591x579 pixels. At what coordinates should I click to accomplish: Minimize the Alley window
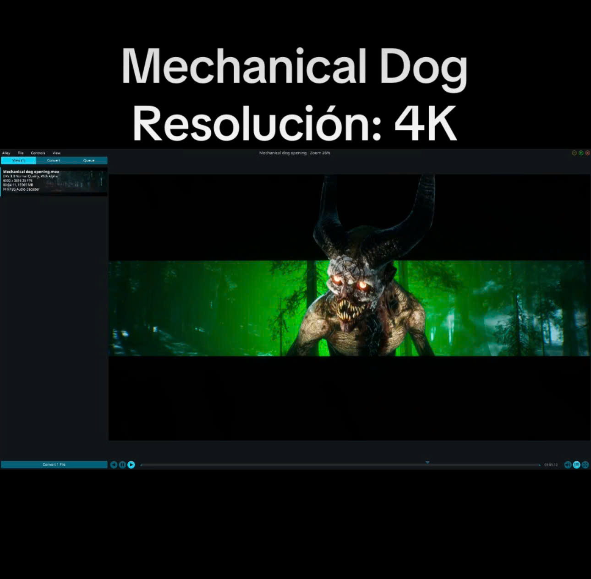point(574,153)
